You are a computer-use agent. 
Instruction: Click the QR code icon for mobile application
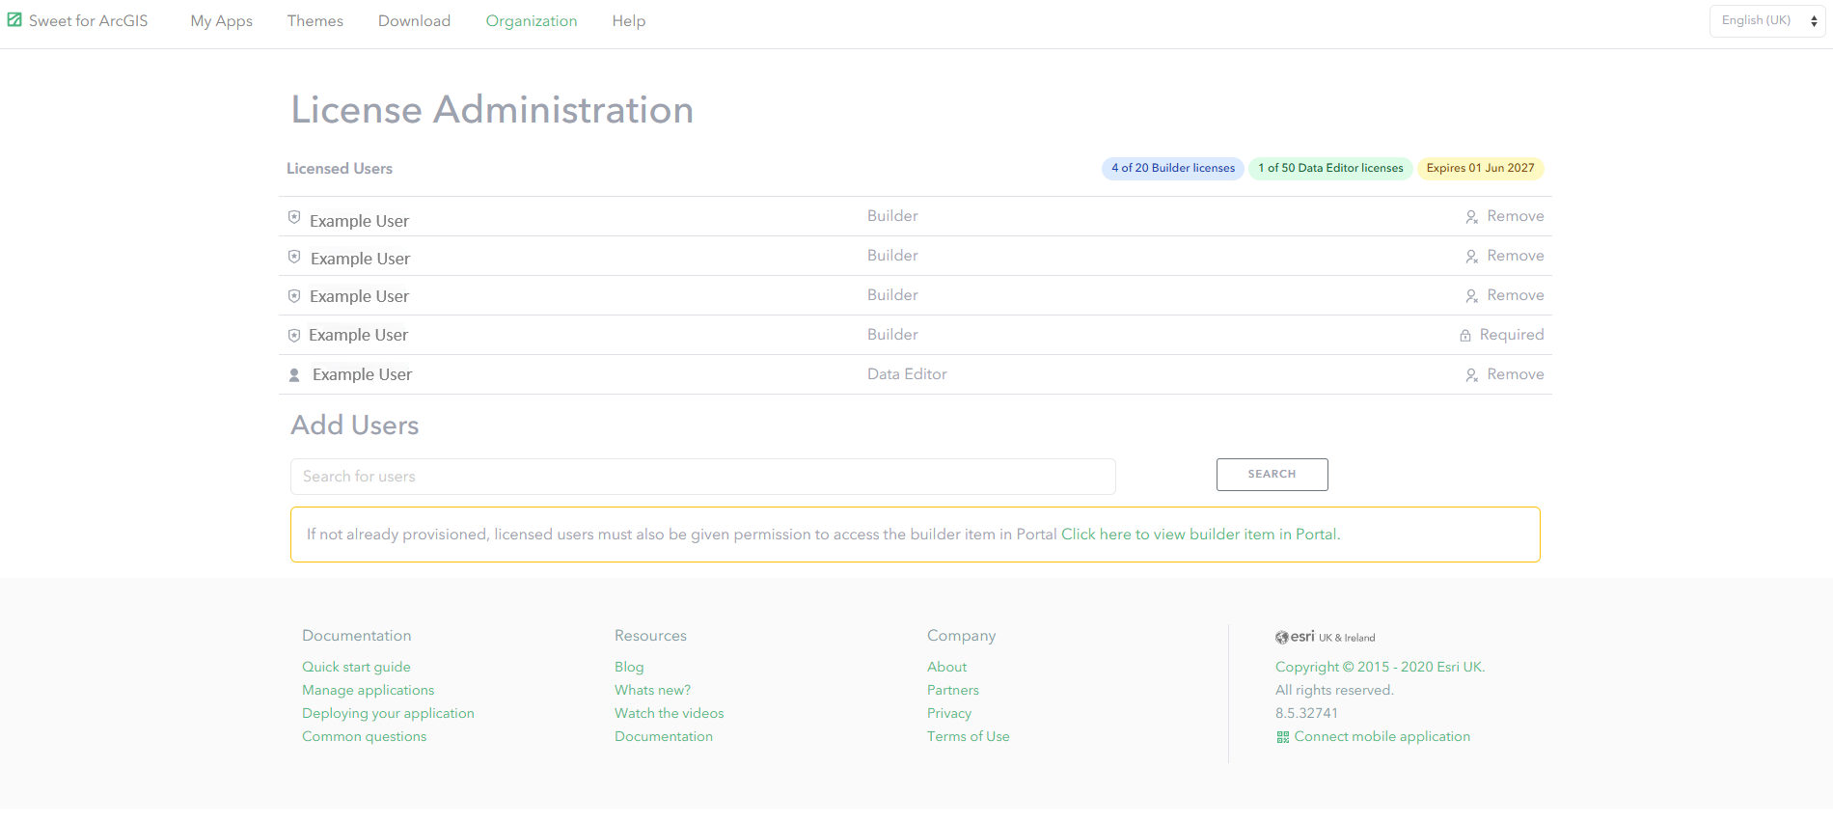point(1282,737)
